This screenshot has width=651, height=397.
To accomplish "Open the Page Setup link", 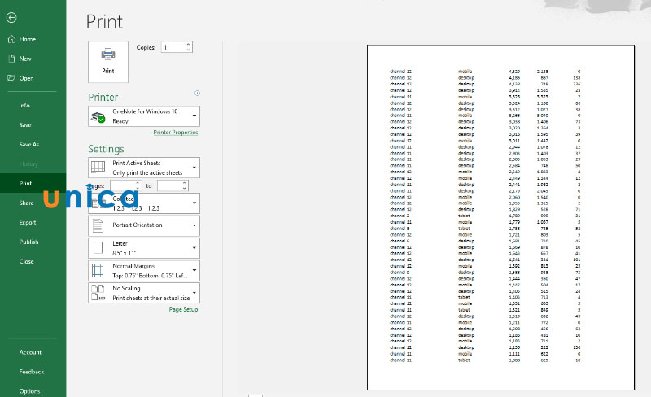I will 184,309.
